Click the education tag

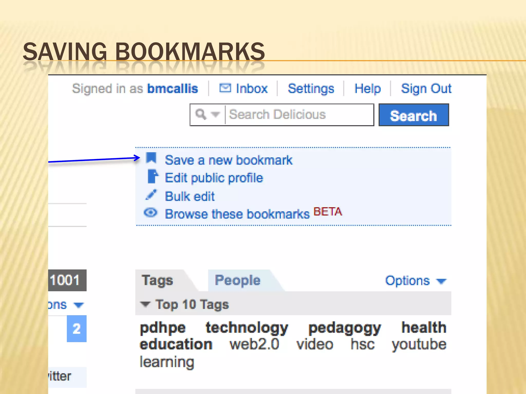click(x=176, y=344)
